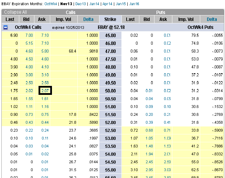This screenshot has width=225, height=178.
Task: Click call bid 1.55 at strike 50.50
Action: click(x=29, y=99)
